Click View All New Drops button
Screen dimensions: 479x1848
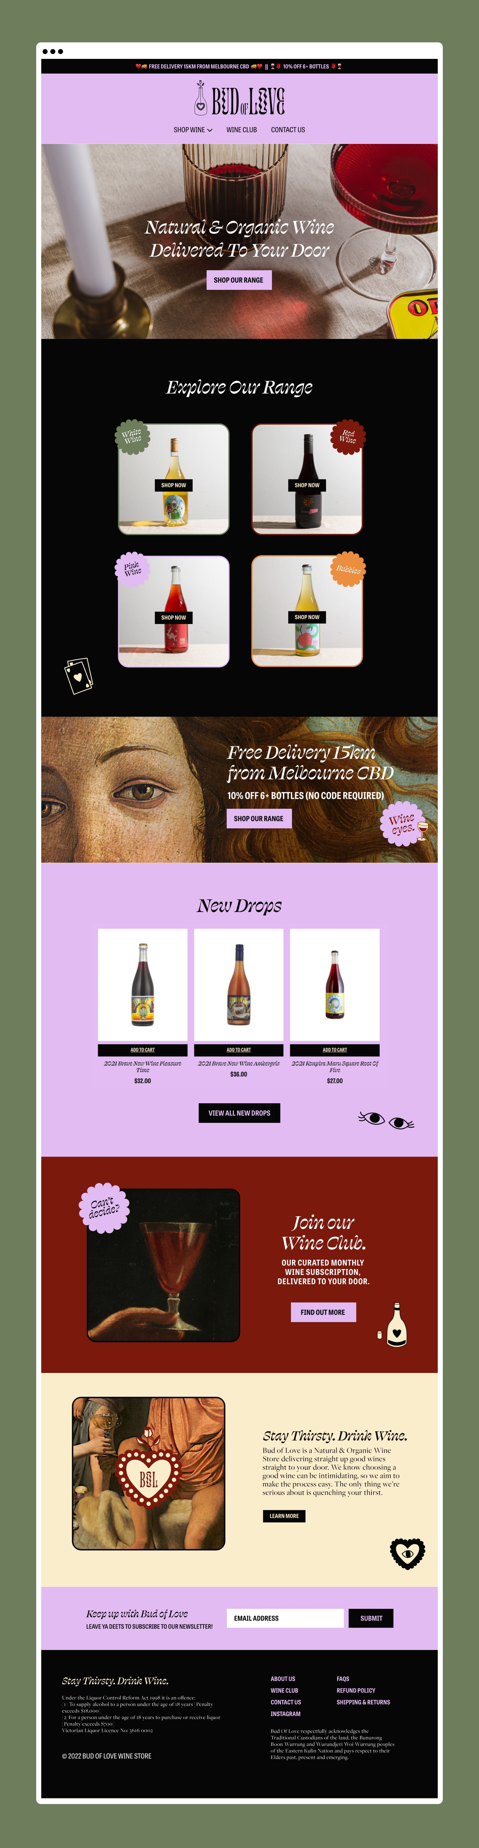click(x=239, y=1113)
